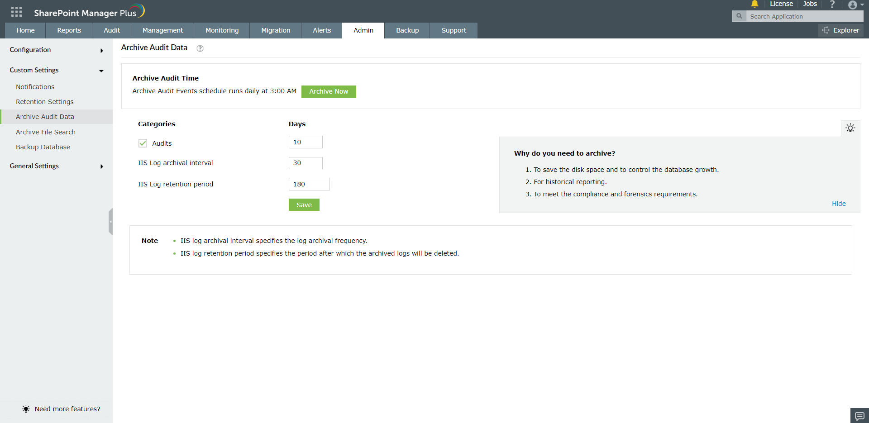The width and height of the screenshot is (869, 423).
Task: Open the chat feedback icon at bottom right
Action: [x=859, y=415]
